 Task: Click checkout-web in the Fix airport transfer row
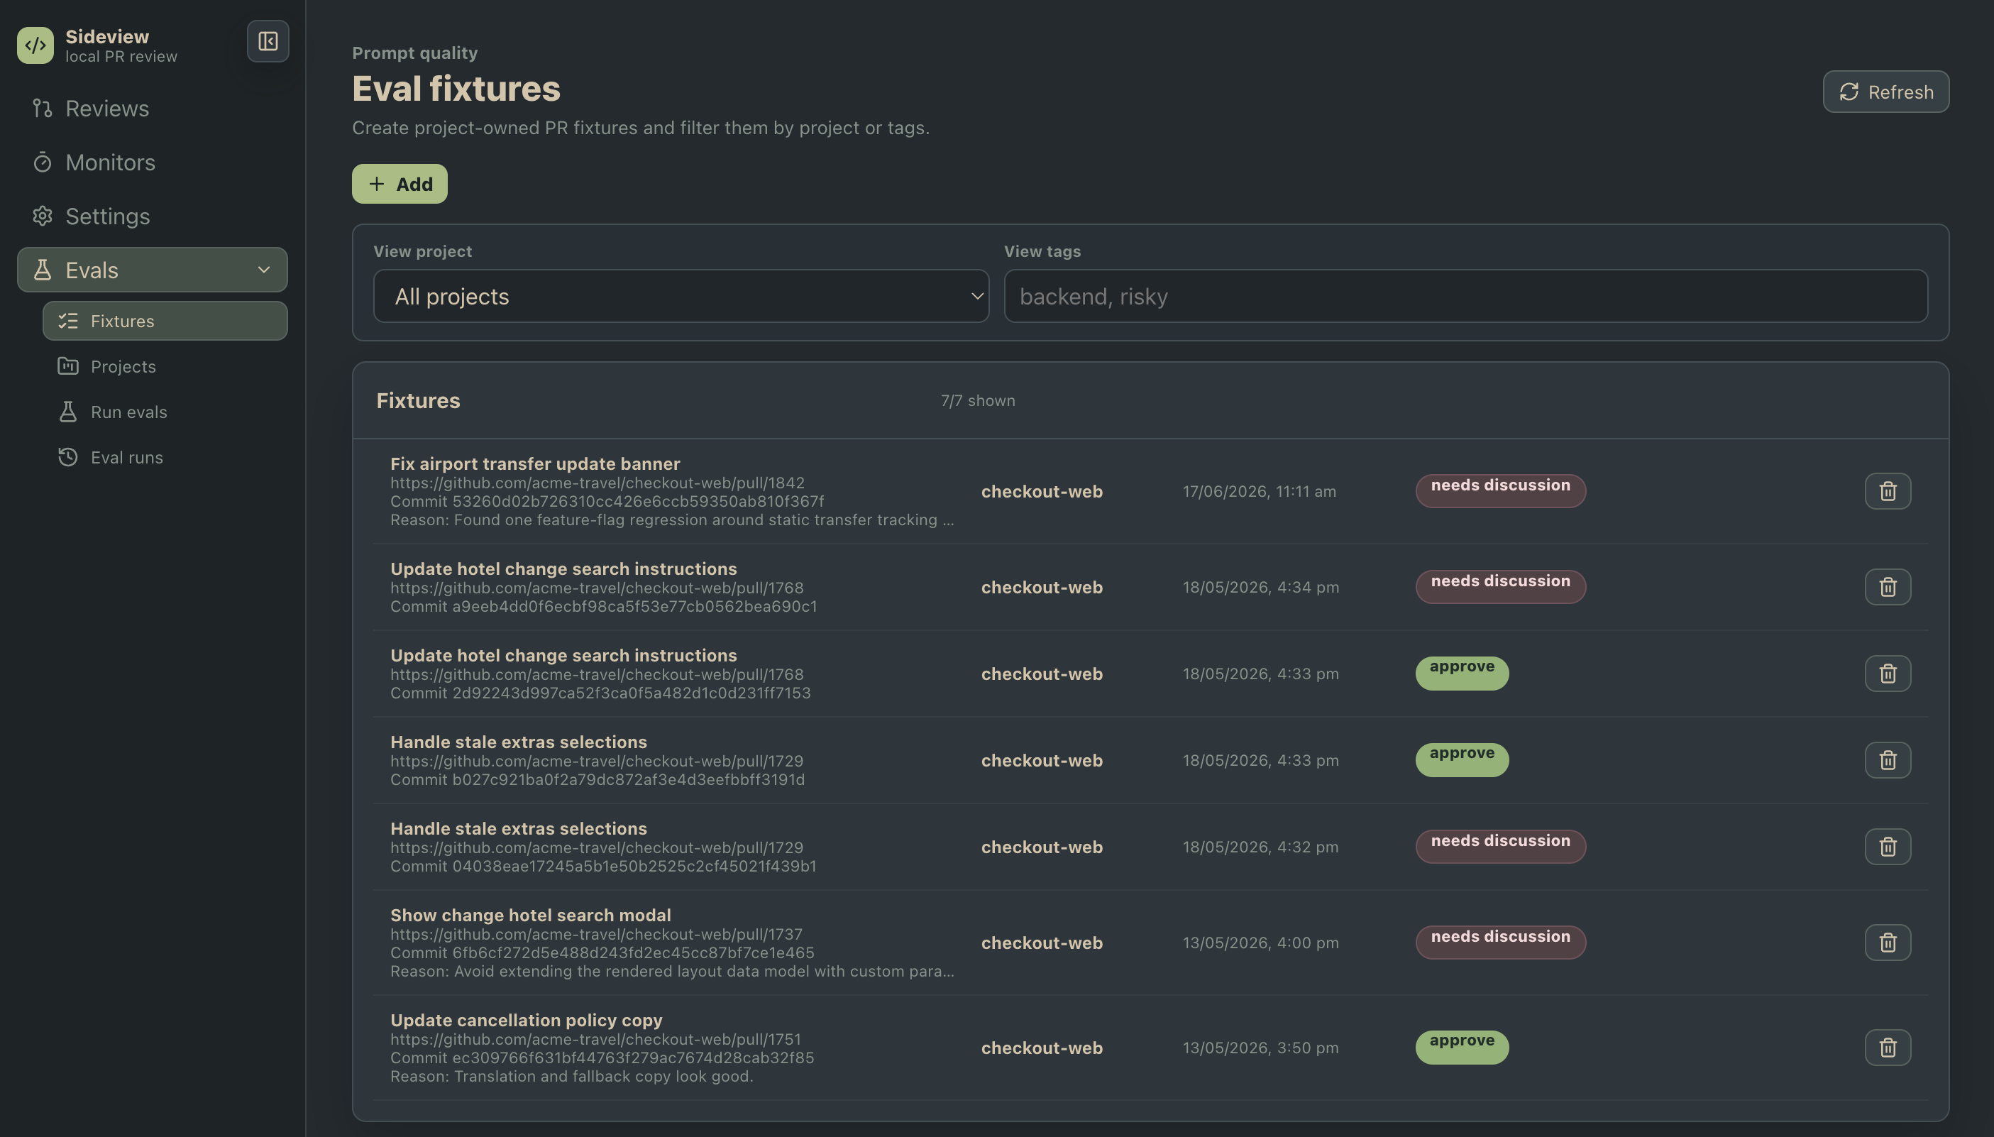tap(1042, 492)
